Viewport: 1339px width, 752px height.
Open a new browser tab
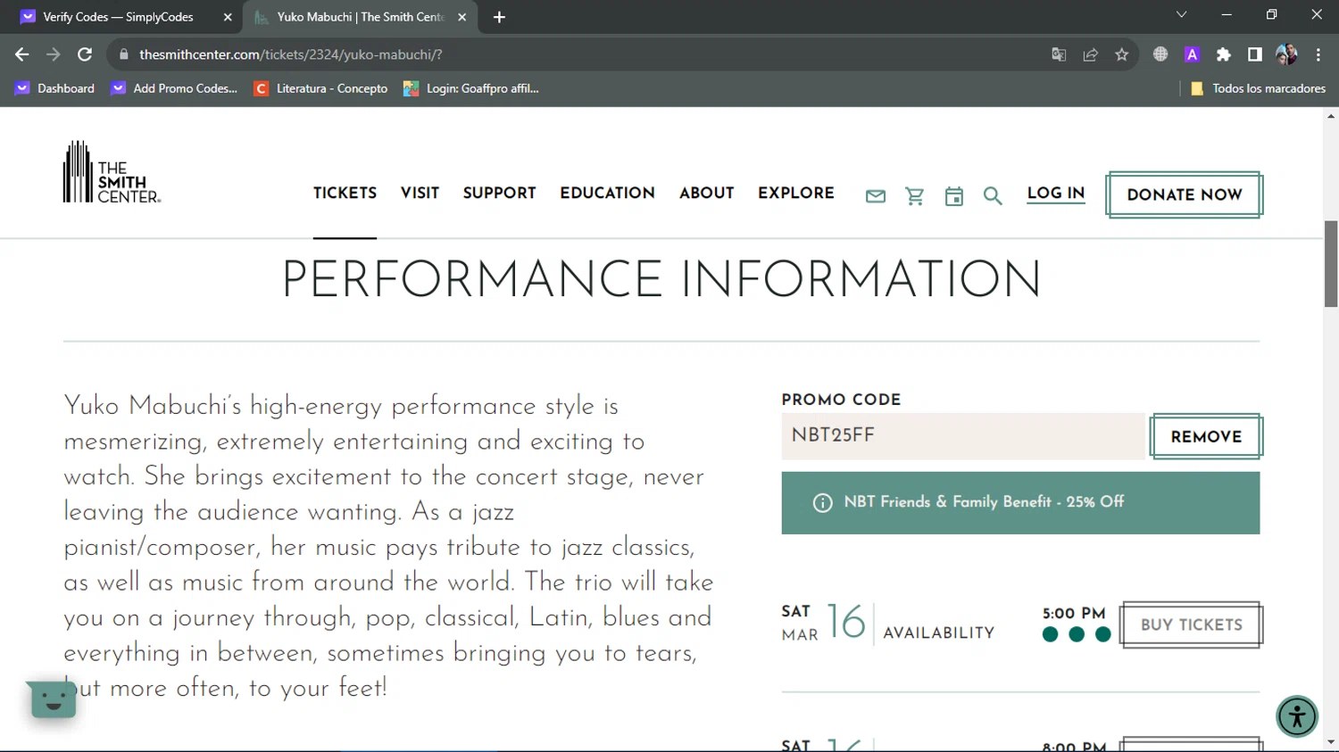(x=499, y=17)
